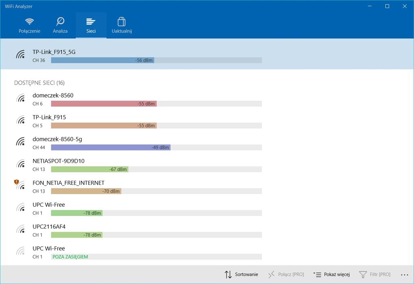Select network UPC2116AF4

[49, 227]
